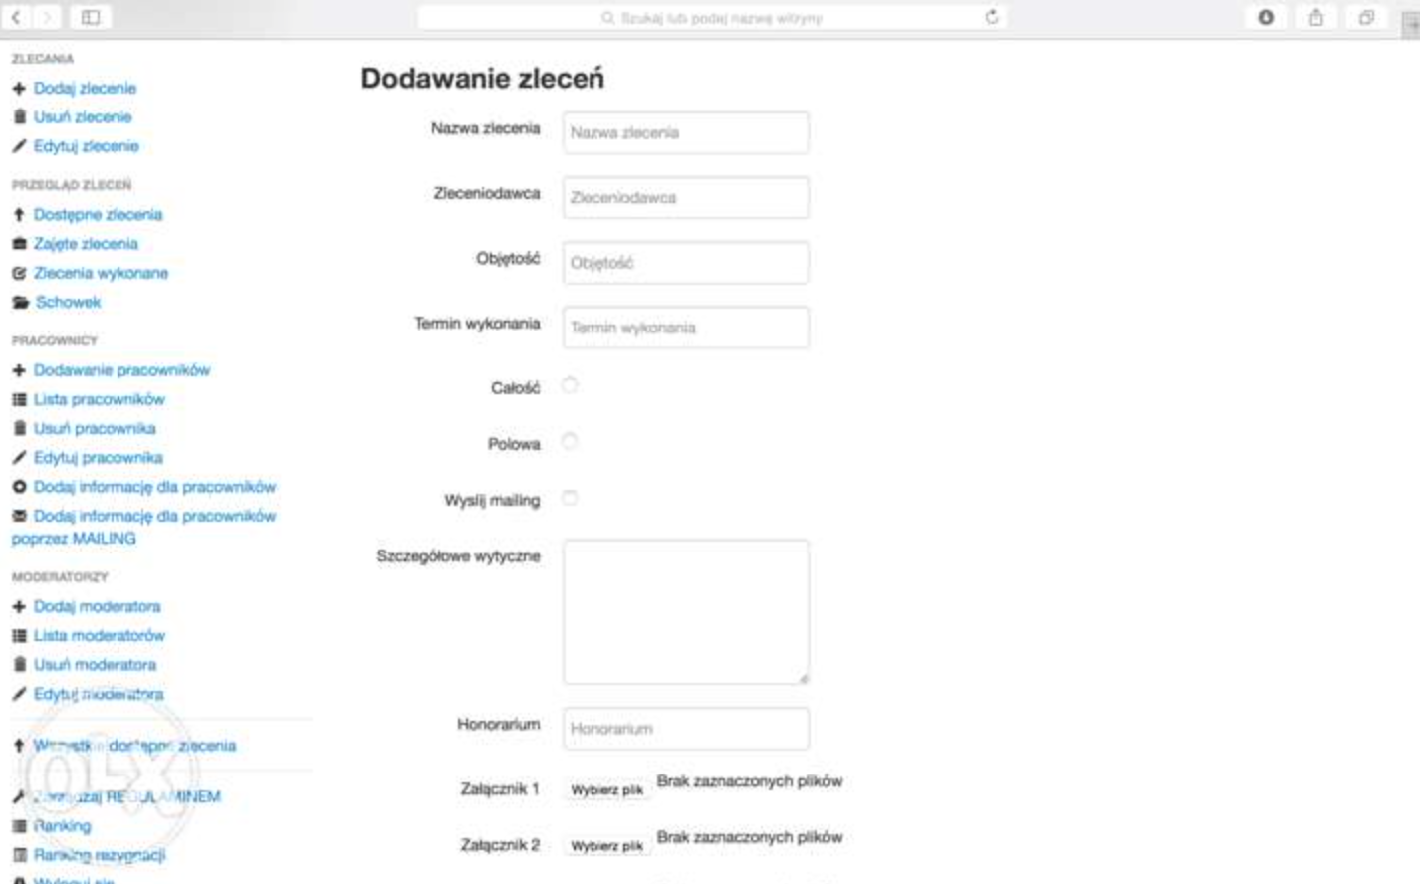Enable the Wyślij mailing checkbox

(570, 498)
